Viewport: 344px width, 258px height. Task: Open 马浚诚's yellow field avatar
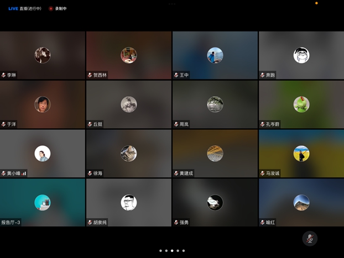point(301,154)
